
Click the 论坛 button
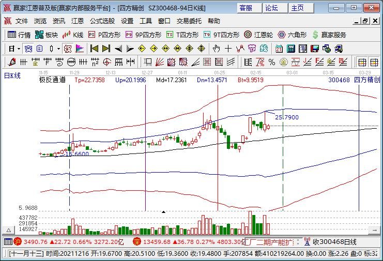point(275,8)
